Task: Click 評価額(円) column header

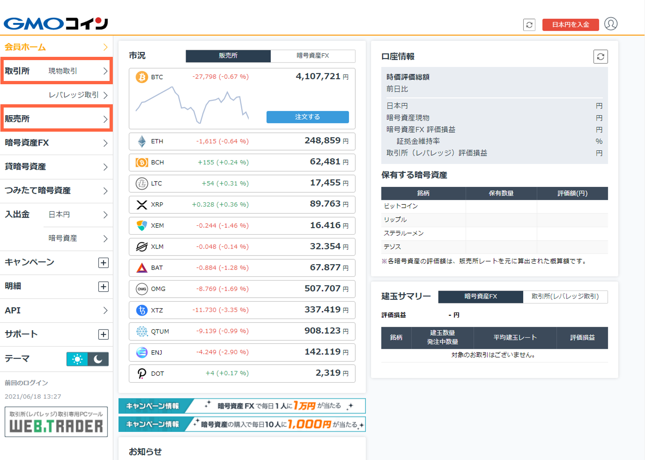Action: pos(572,193)
